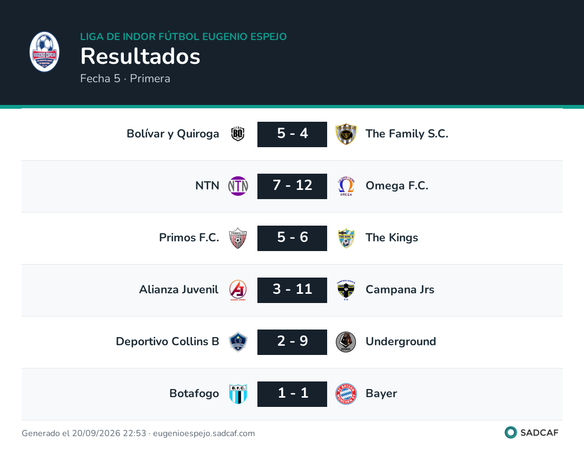The image size is (584, 461).
Task: Select the Botafogo B.F.C. striped shield
Action: 238,394
